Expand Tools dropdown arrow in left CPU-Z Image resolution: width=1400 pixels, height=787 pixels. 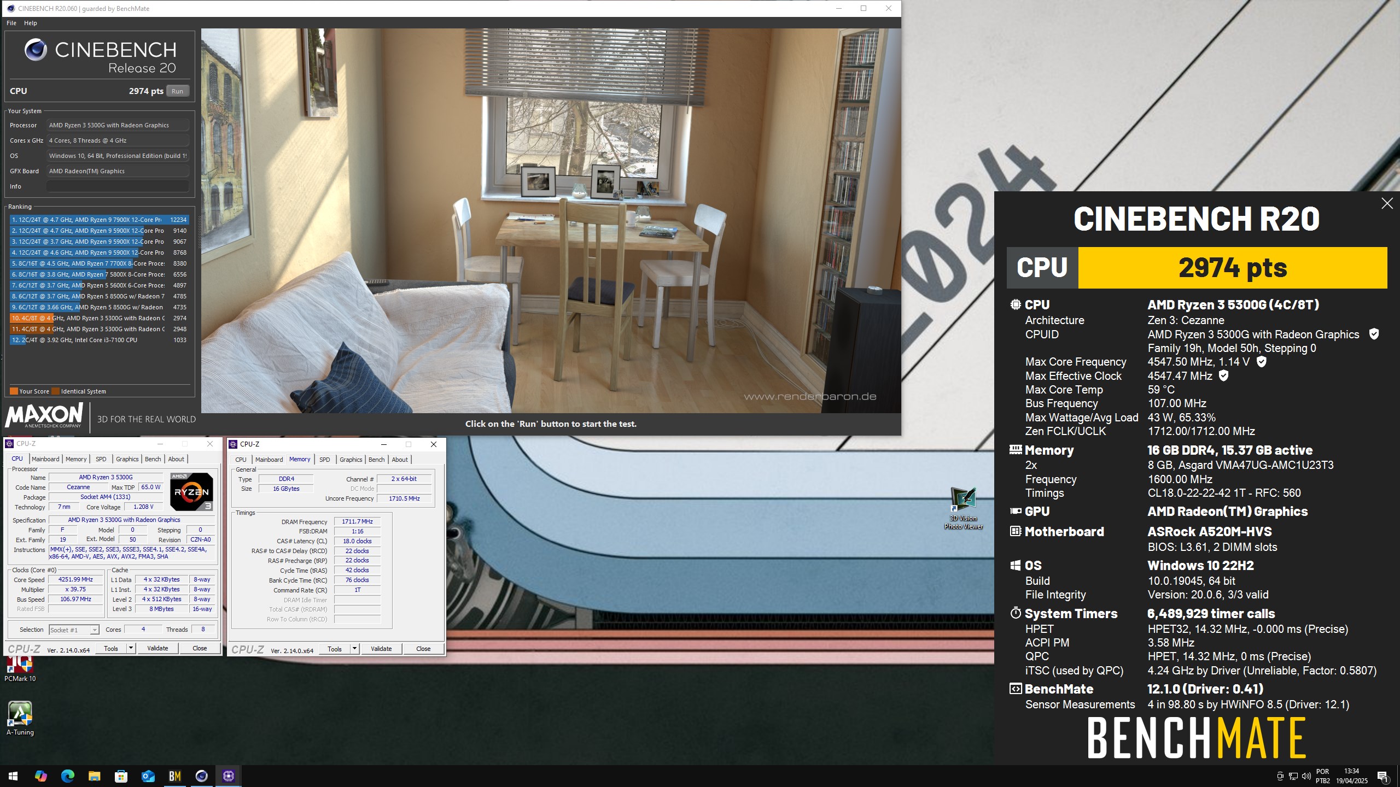131,648
